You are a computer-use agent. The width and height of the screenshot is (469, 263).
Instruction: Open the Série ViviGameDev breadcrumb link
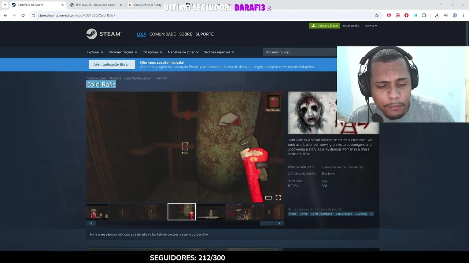tap(137, 78)
